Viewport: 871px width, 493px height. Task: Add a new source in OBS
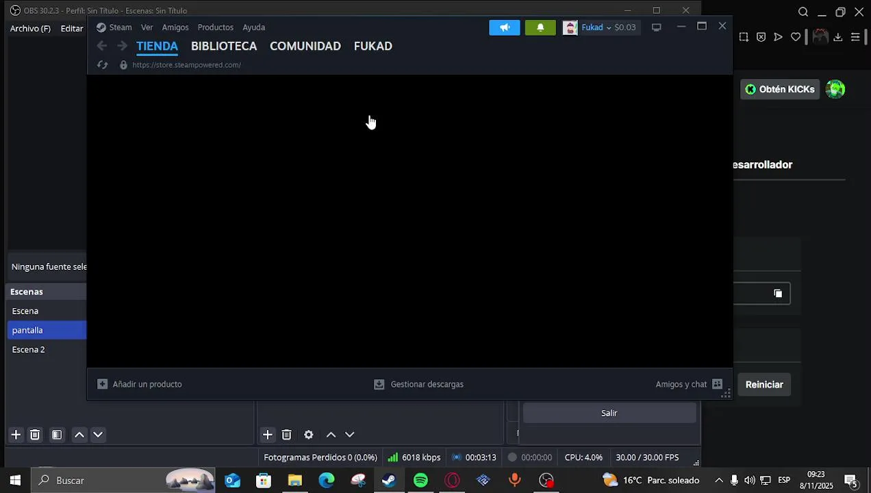click(x=268, y=435)
